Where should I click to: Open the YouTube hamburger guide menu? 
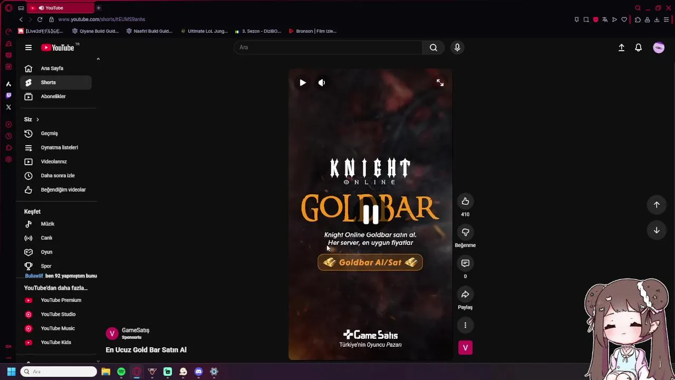pos(28,47)
